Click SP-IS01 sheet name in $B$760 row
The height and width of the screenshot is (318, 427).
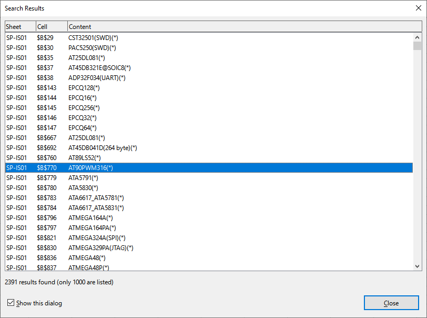click(17, 157)
